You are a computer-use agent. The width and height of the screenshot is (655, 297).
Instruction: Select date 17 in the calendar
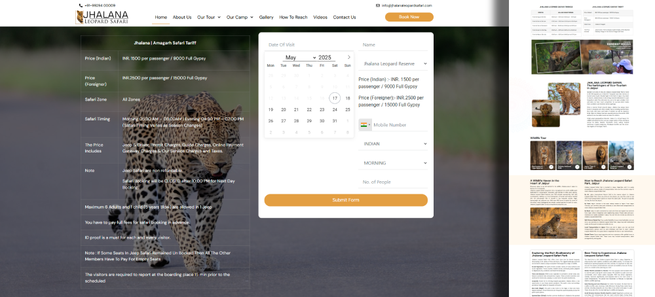(x=335, y=98)
